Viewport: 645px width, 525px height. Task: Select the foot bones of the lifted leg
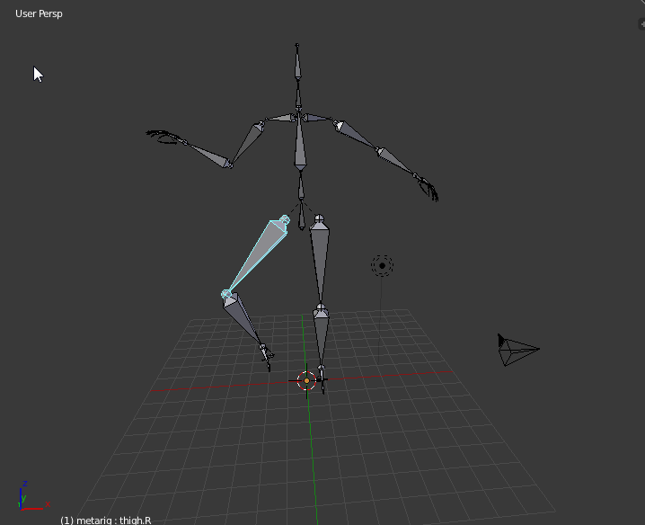click(x=267, y=358)
